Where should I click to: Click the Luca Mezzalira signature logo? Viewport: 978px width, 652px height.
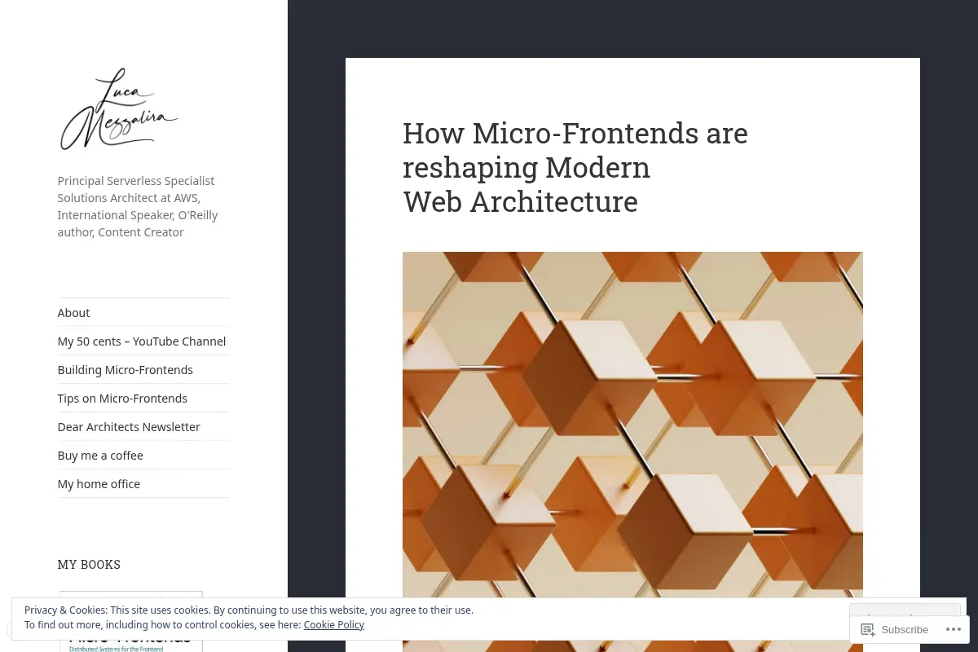point(119,109)
